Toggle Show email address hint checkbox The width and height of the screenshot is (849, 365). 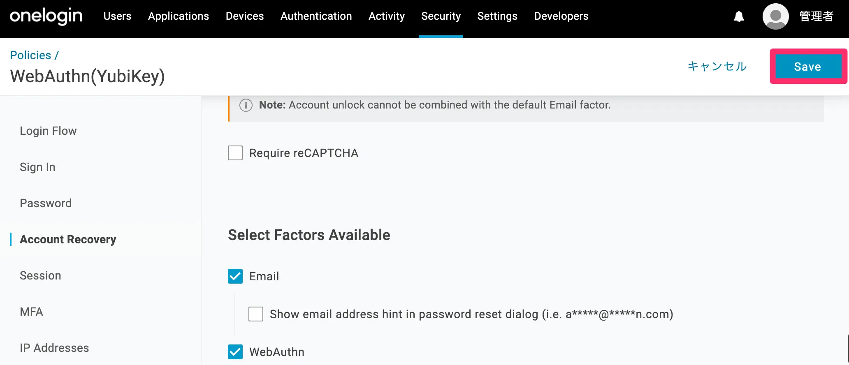point(256,314)
